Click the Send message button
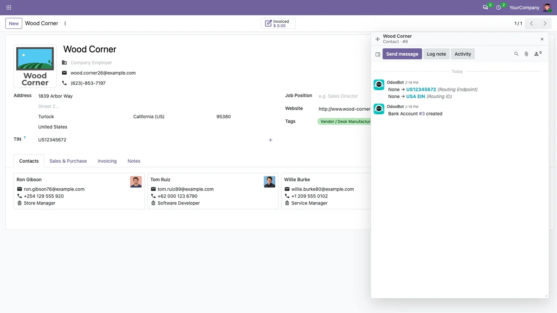 pos(402,54)
